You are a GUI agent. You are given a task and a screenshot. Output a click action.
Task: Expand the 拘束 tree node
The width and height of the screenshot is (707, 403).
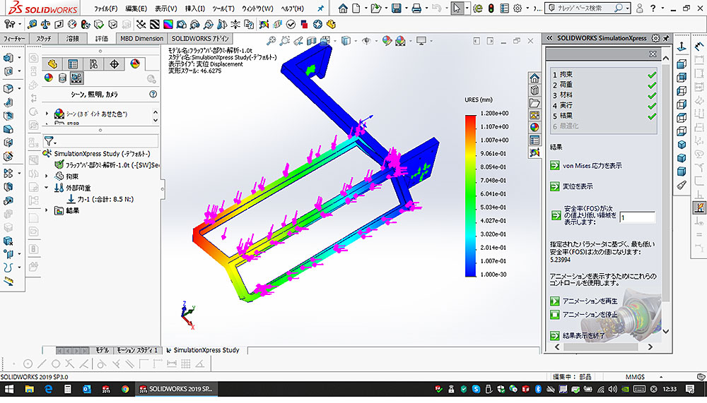pos(47,176)
